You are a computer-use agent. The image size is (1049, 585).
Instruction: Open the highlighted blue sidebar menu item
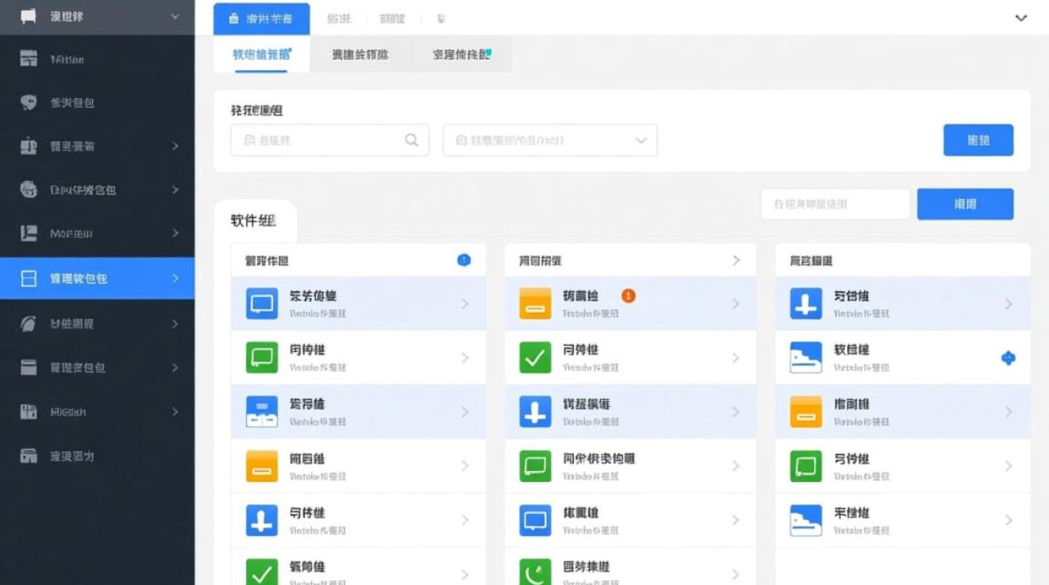click(x=97, y=278)
